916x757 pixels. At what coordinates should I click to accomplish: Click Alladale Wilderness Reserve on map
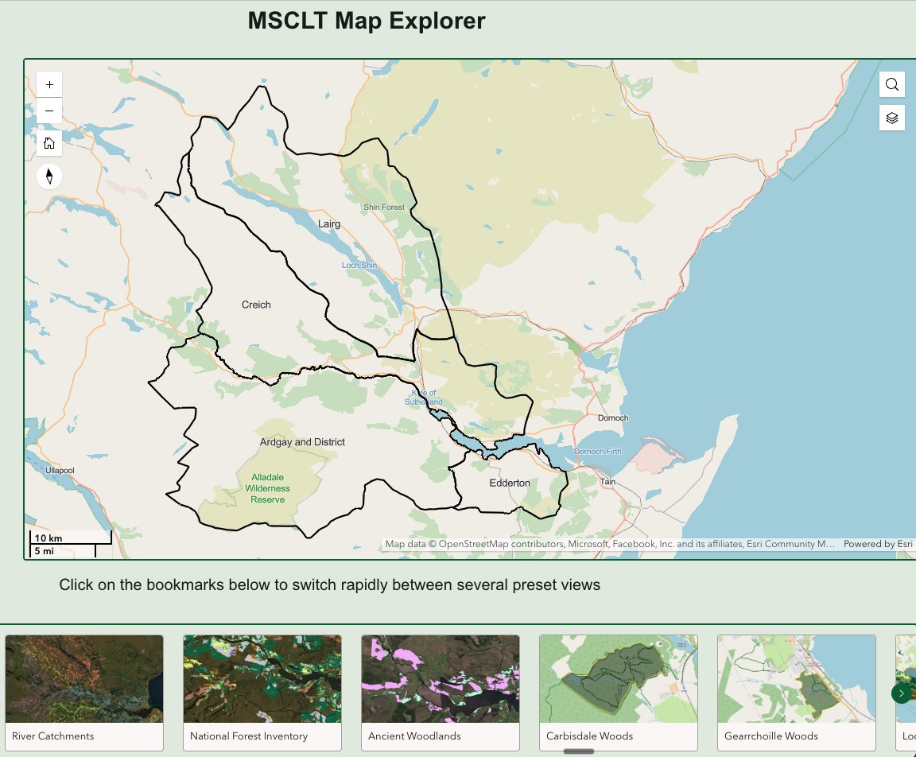[x=267, y=488]
